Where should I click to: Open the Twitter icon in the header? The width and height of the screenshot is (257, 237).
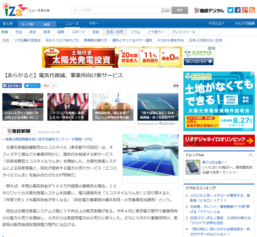(230, 10)
